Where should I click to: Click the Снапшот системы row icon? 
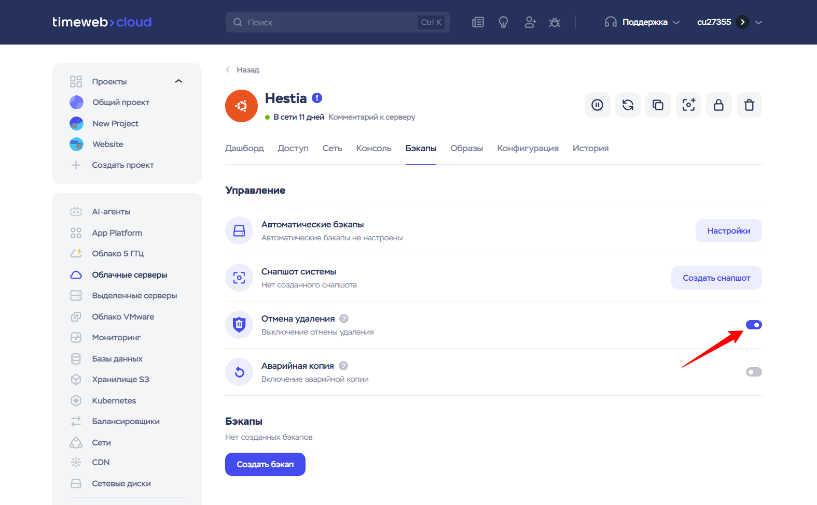point(239,278)
